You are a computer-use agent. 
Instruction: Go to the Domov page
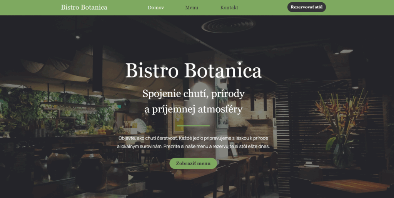(x=156, y=8)
